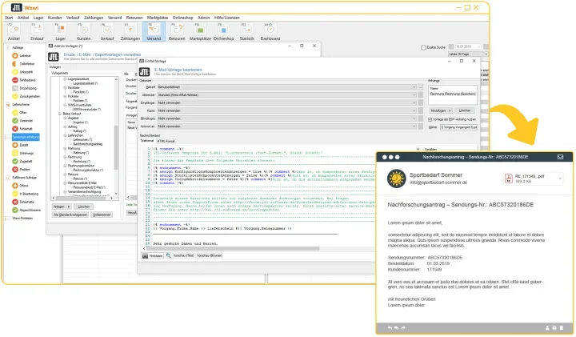Image resolution: width=576 pixels, height=337 pixels.
Task: Click the envelope icon in email title bar
Action: [560, 157]
